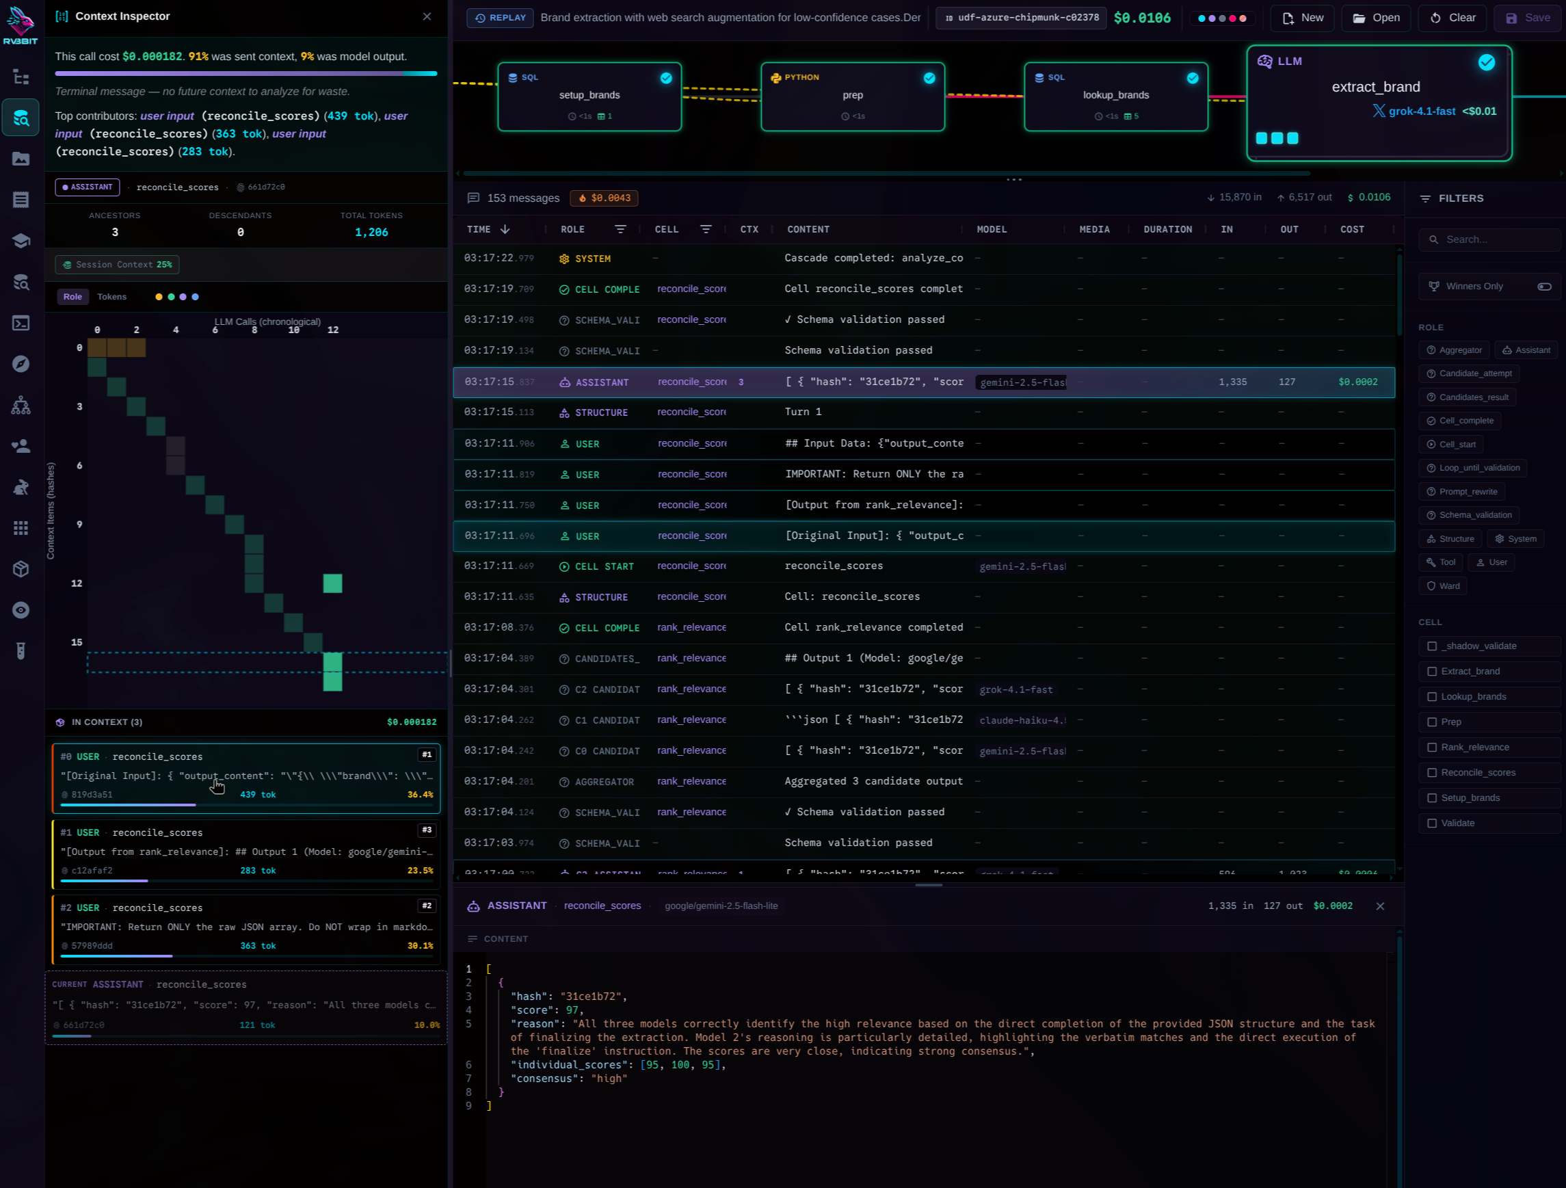Open the CELL column filter dropdown
This screenshot has height=1188, width=1566.
tap(705, 229)
